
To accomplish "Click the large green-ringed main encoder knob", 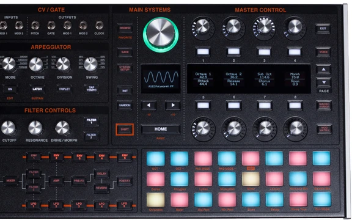I will click(x=161, y=34).
